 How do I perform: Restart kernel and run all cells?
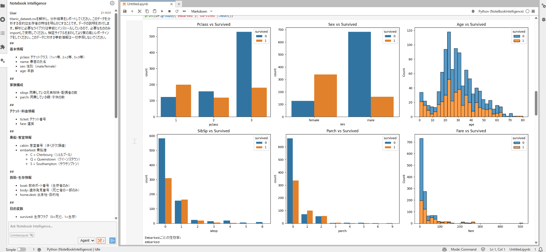point(184,11)
